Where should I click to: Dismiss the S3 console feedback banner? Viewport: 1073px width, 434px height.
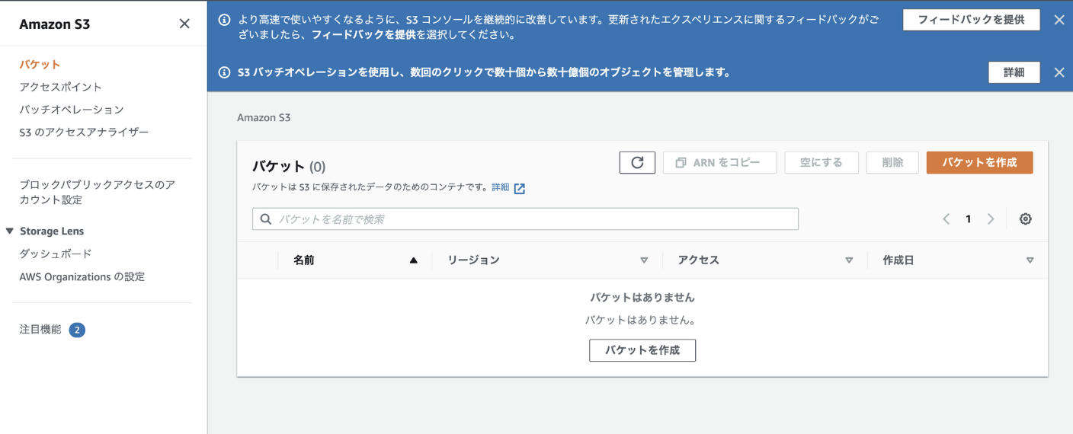[x=1059, y=21]
